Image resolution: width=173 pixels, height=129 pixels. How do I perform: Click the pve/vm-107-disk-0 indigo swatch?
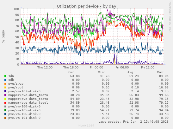coord(5,91)
